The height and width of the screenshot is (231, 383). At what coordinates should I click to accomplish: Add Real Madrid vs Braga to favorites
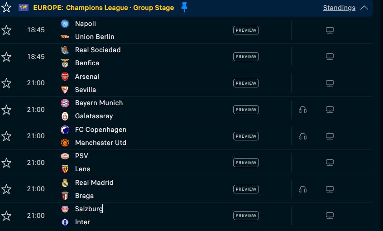6,189
